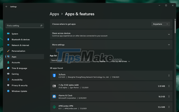Open Gaming settings
Viewport: 179px width, 112px height.
coord(25,74)
